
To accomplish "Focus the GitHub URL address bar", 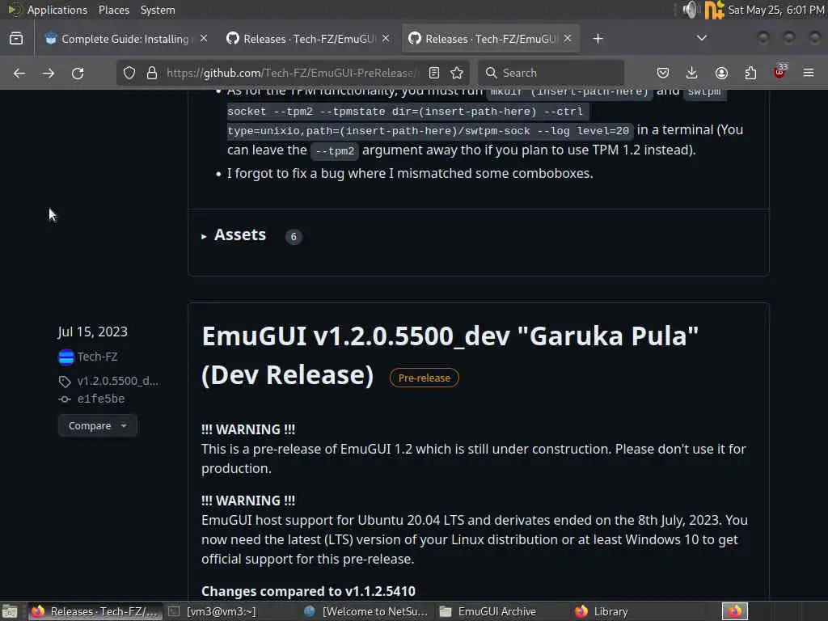I will tap(293, 73).
